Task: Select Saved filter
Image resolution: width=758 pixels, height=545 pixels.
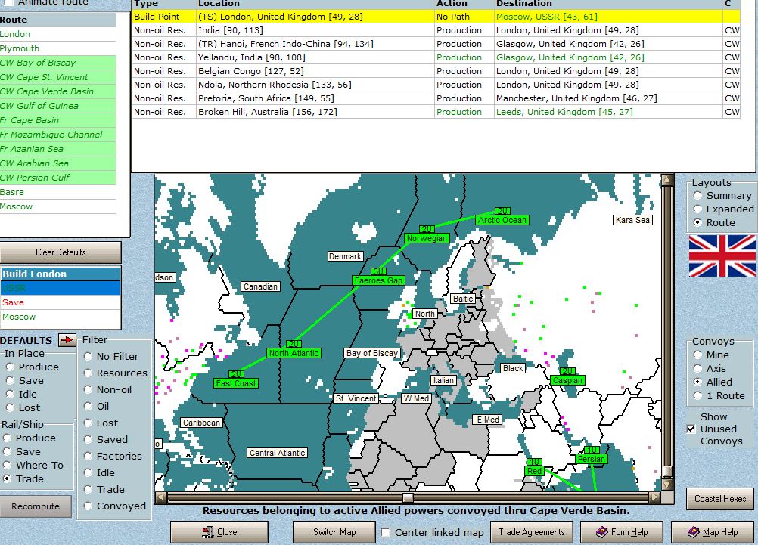Action: (x=88, y=440)
